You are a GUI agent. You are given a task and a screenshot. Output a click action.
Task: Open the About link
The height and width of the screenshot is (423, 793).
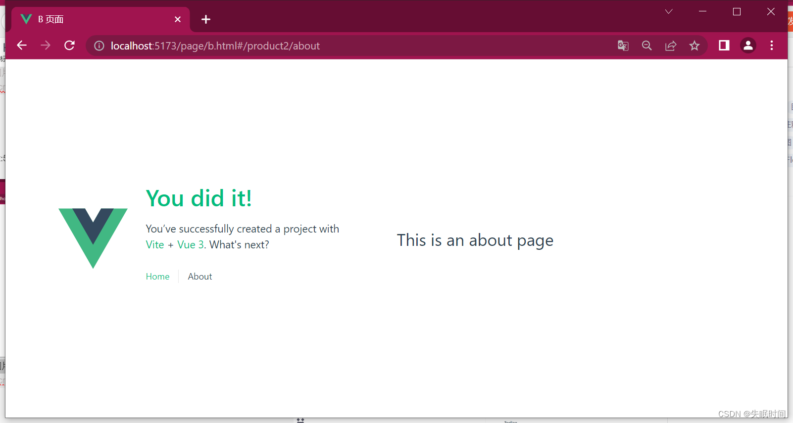click(x=200, y=277)
